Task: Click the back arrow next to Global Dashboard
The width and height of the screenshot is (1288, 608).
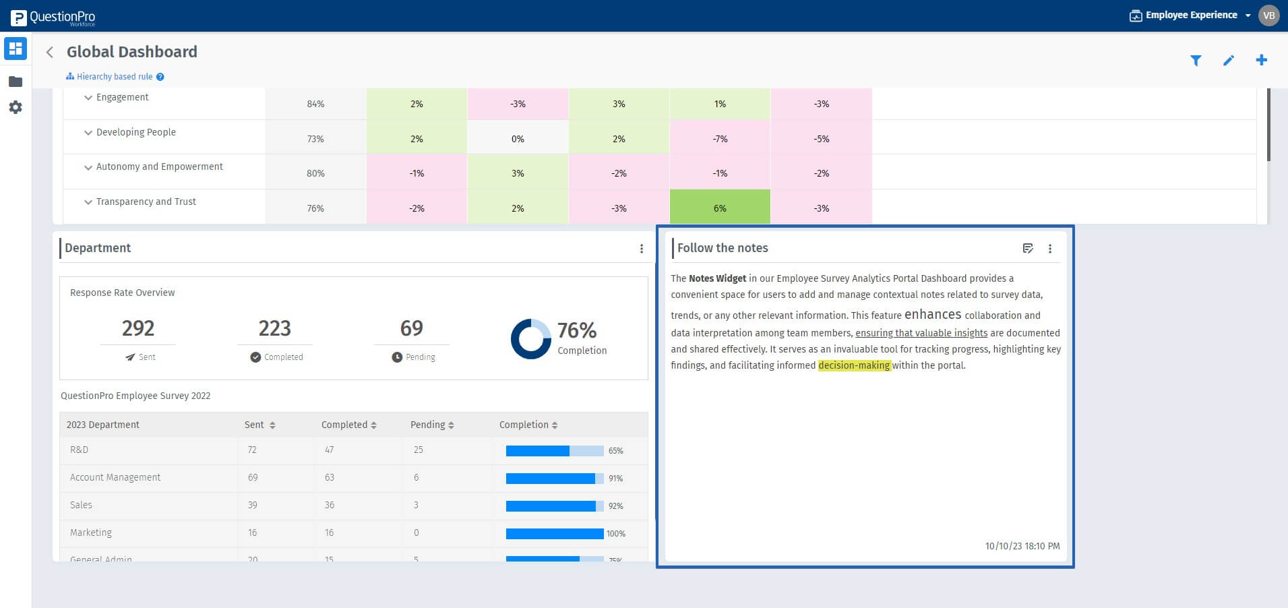Action: [50, 52]
